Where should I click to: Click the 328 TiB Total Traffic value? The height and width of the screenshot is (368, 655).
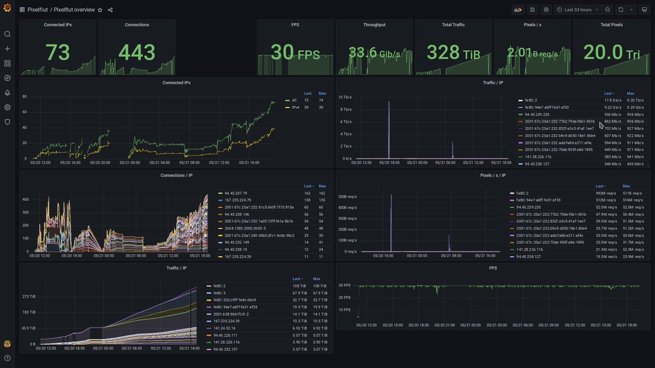point(454,52)
